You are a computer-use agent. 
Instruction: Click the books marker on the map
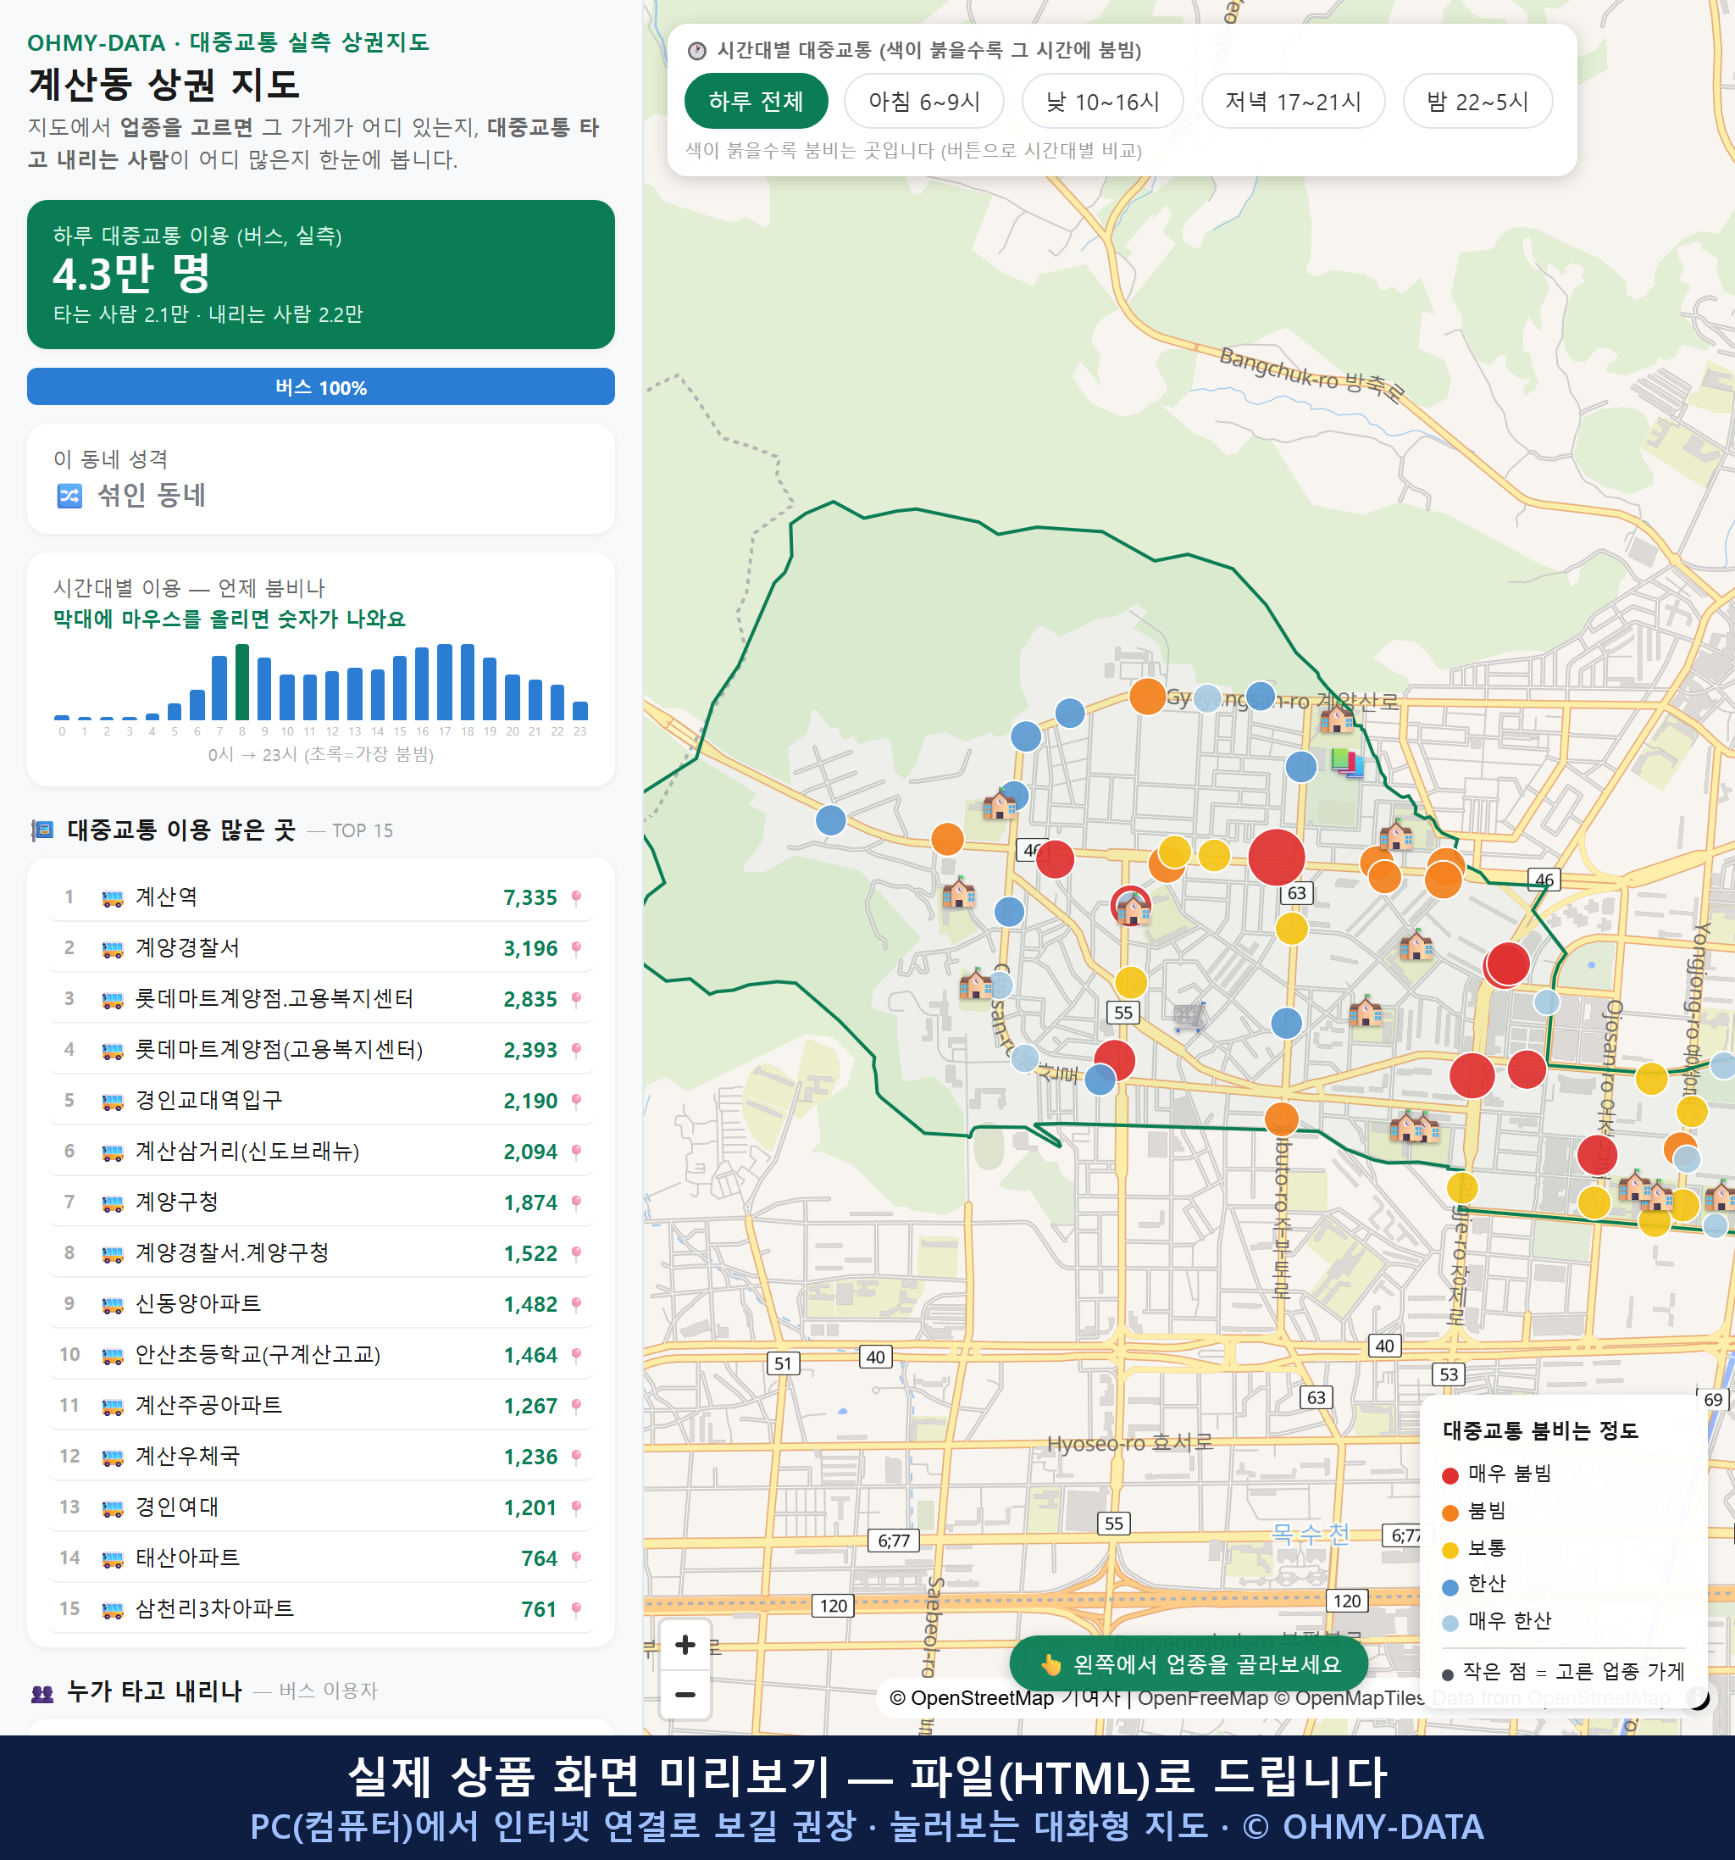click(1347, 763)
